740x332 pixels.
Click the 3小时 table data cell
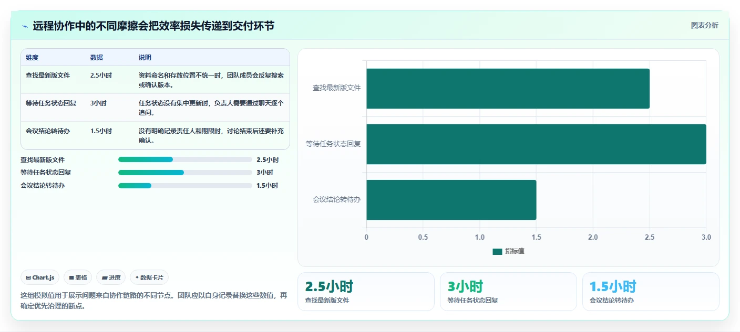[x=98, y=103]
